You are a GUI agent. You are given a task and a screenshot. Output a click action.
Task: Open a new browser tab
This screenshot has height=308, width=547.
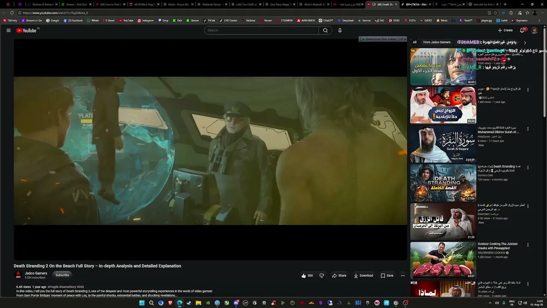point(505,4)
